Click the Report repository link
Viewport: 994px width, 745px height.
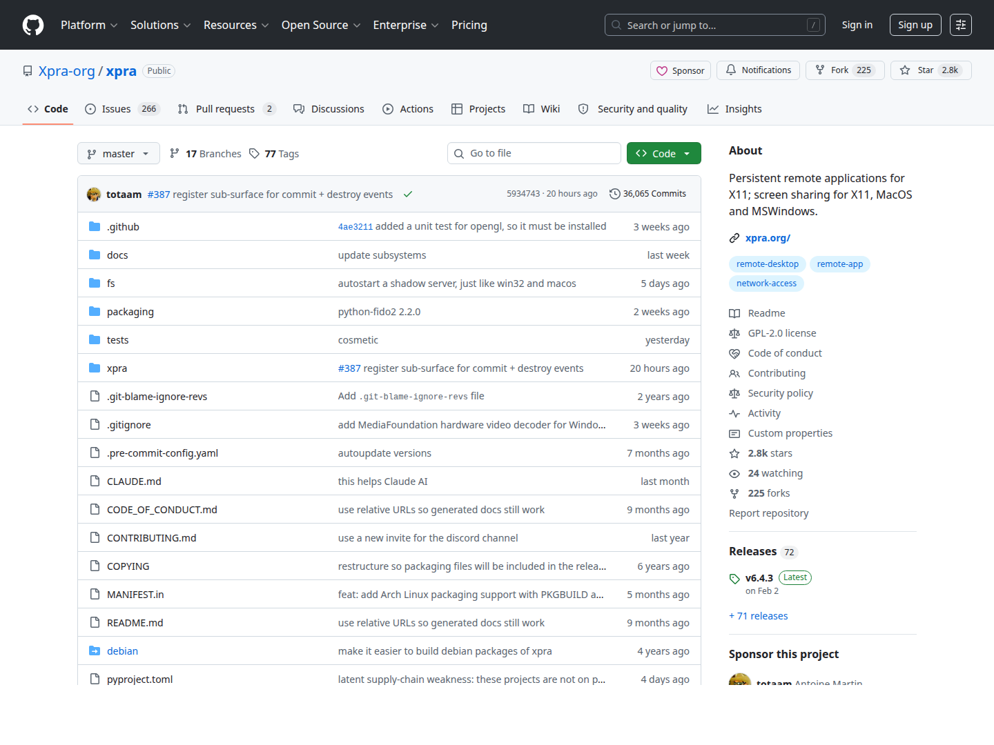(x=769, y=513)
